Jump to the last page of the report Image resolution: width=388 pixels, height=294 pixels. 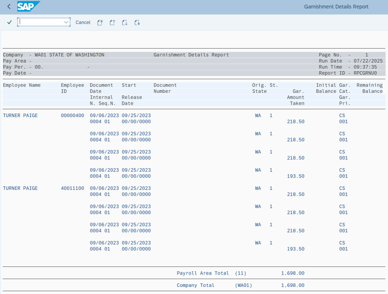click(137, 22)
